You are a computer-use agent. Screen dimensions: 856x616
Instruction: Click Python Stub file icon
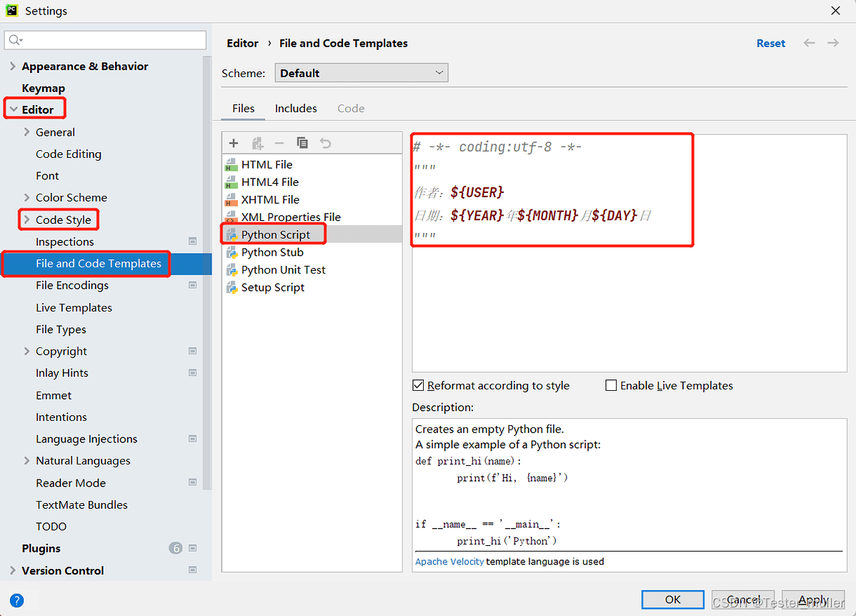[232, 252]
